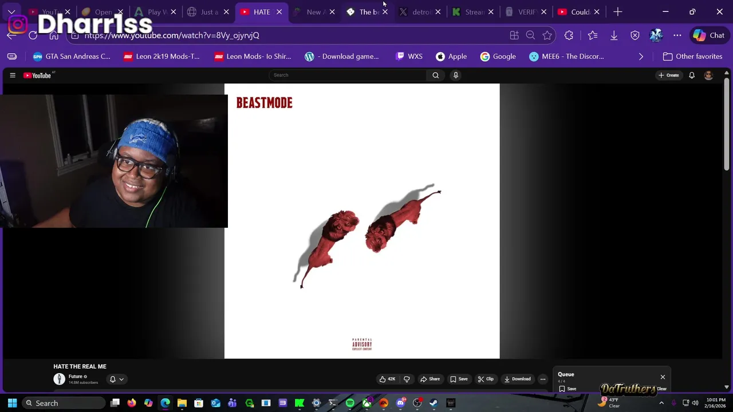The image size is (733, 412).
Task: Share the HATE THE REAL ME video
Action: [430, 379]
